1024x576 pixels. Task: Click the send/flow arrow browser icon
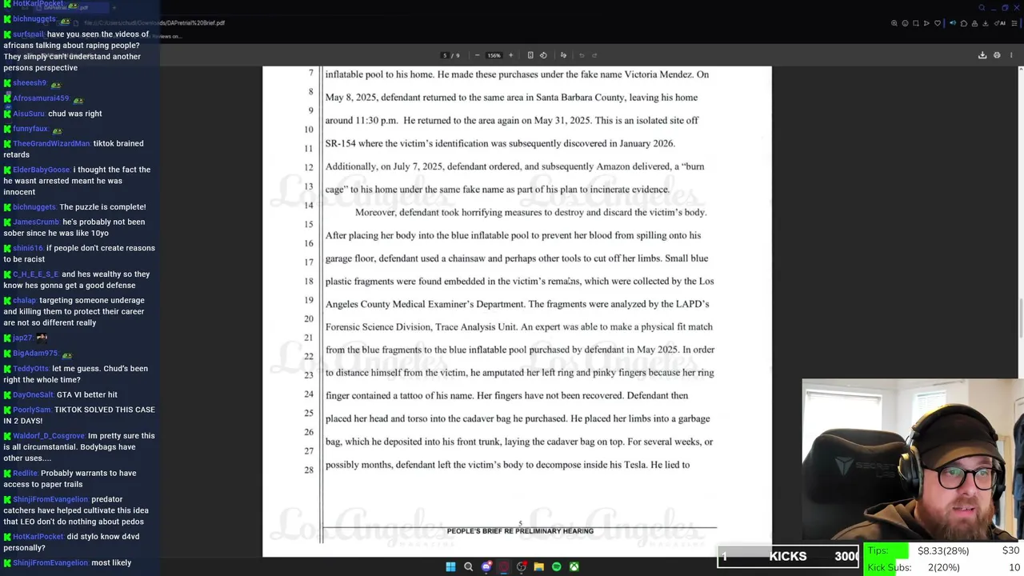pyautogui.click(x=926, y=23)
